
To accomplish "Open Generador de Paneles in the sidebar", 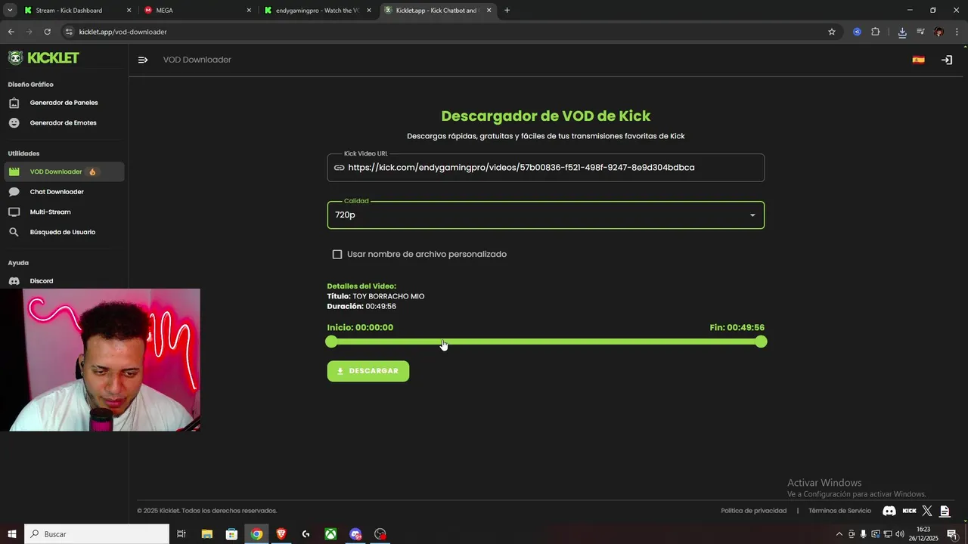I will click(x=64, y=103).
